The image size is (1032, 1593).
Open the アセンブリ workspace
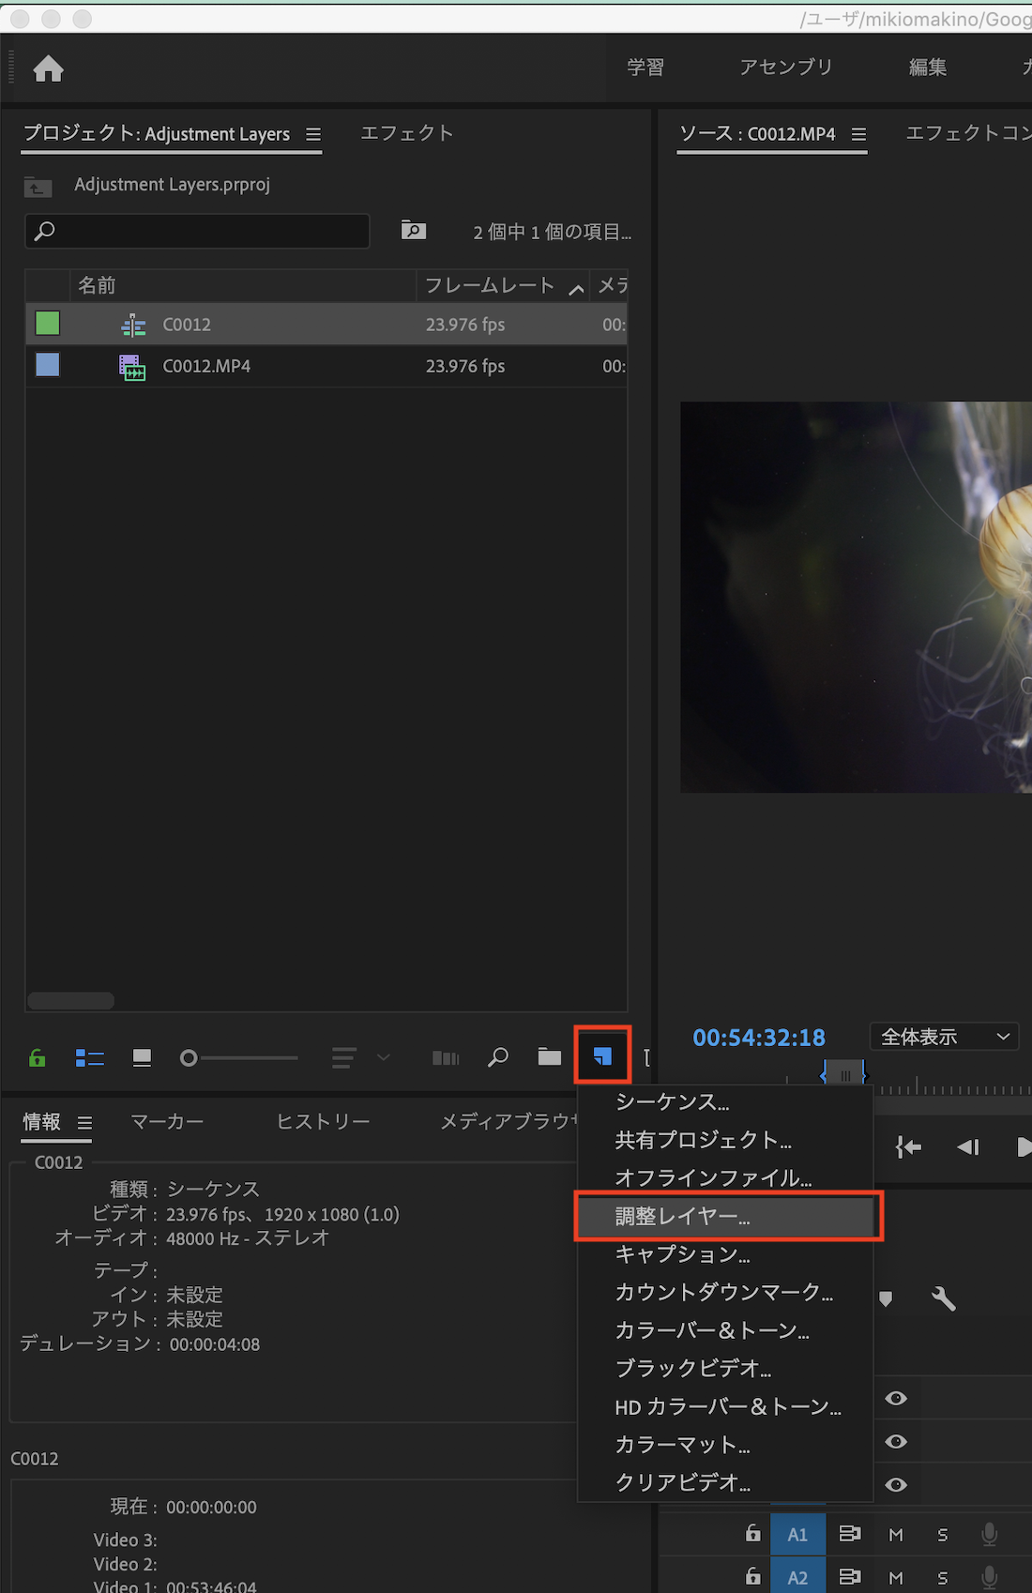click(x=786, y=68)
